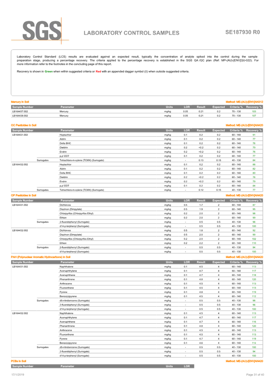Screen dimensions: 270x382
Task: Click sample number 'LB164438.002'
Action: pos(20,116)
